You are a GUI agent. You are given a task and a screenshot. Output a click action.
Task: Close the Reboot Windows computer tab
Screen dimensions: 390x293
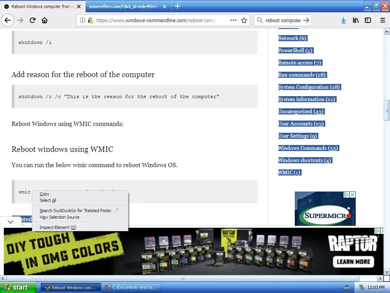(x=79, y=6)
